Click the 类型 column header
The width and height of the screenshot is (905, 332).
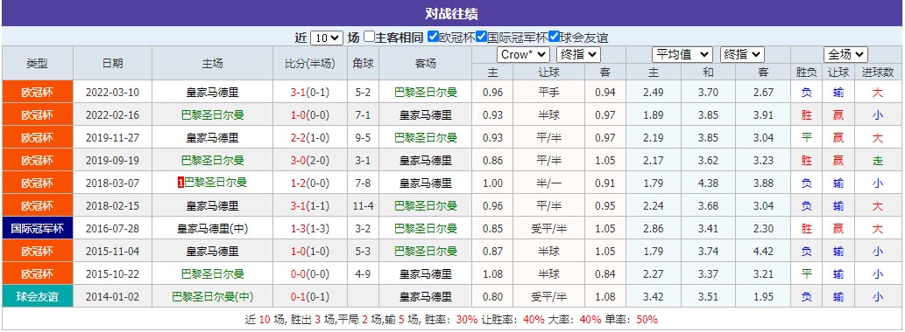[38, 63]
